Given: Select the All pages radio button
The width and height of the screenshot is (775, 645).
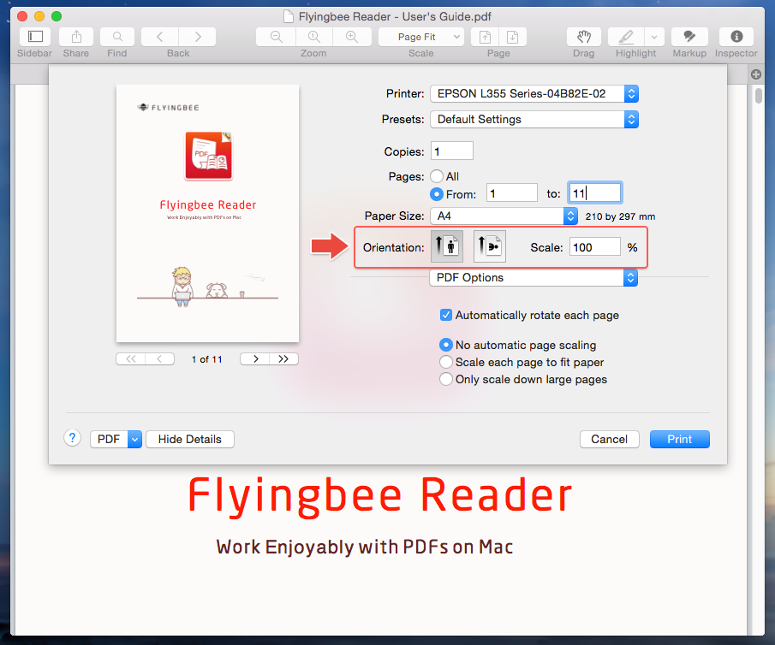Looking at the screenshot, I should tap(437, 176).
